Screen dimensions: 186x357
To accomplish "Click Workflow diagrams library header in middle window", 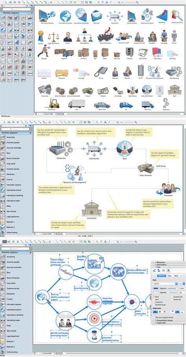I will coord(16,132).
